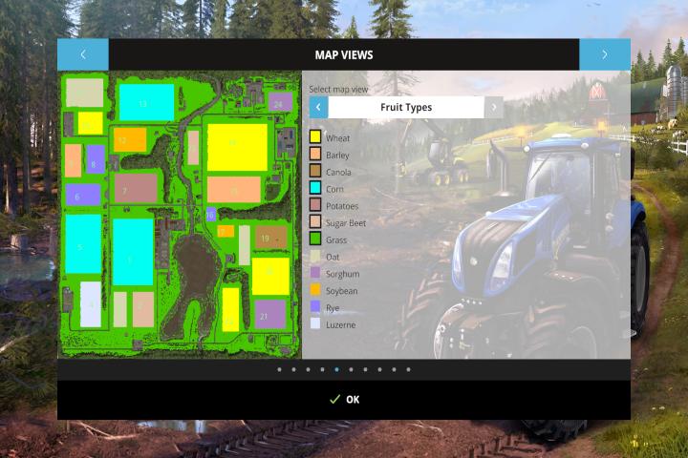Click the Soybean legend label
This screenshot has width=688, height=458.
[x=341, y=291]
